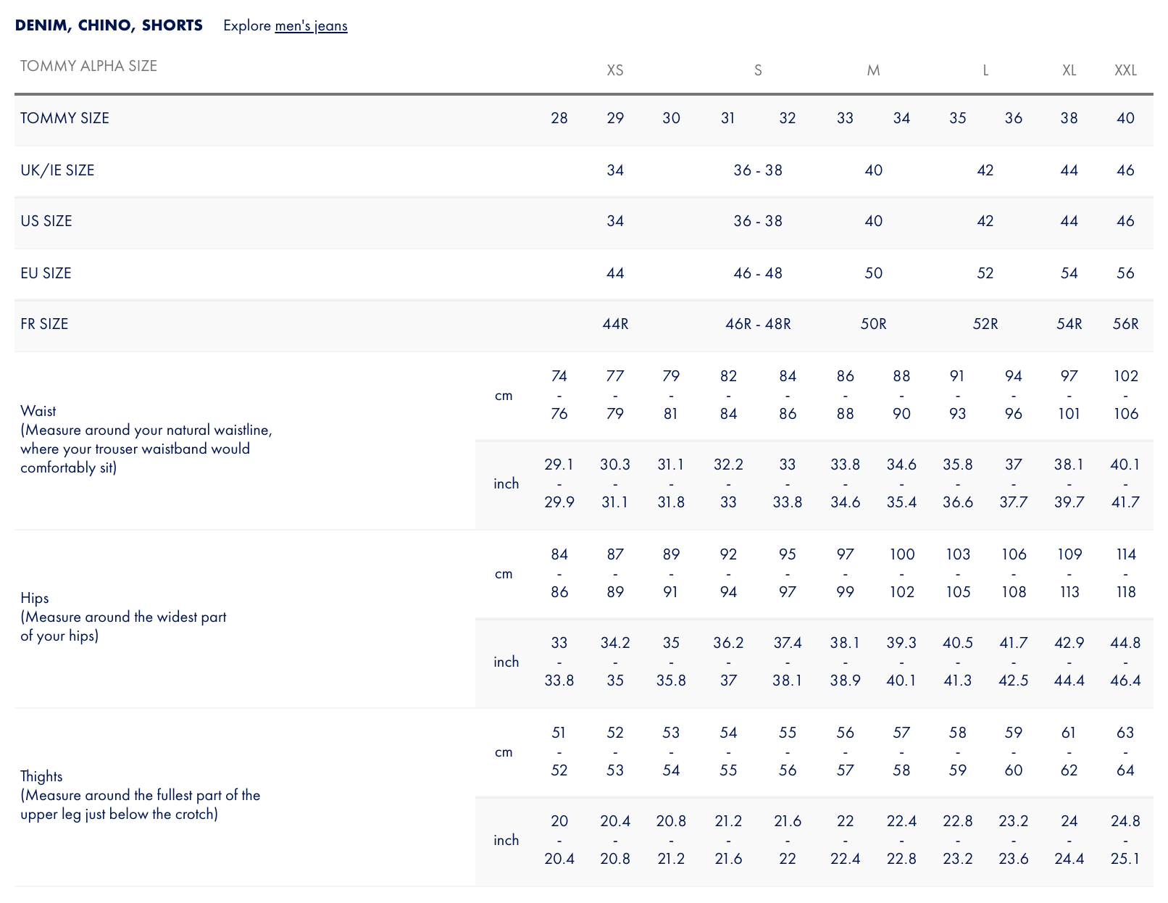The image size is (1168, 903).
Task: Select the waist 29.1 - 29.9 inch cell
Action: pos(559,483)
